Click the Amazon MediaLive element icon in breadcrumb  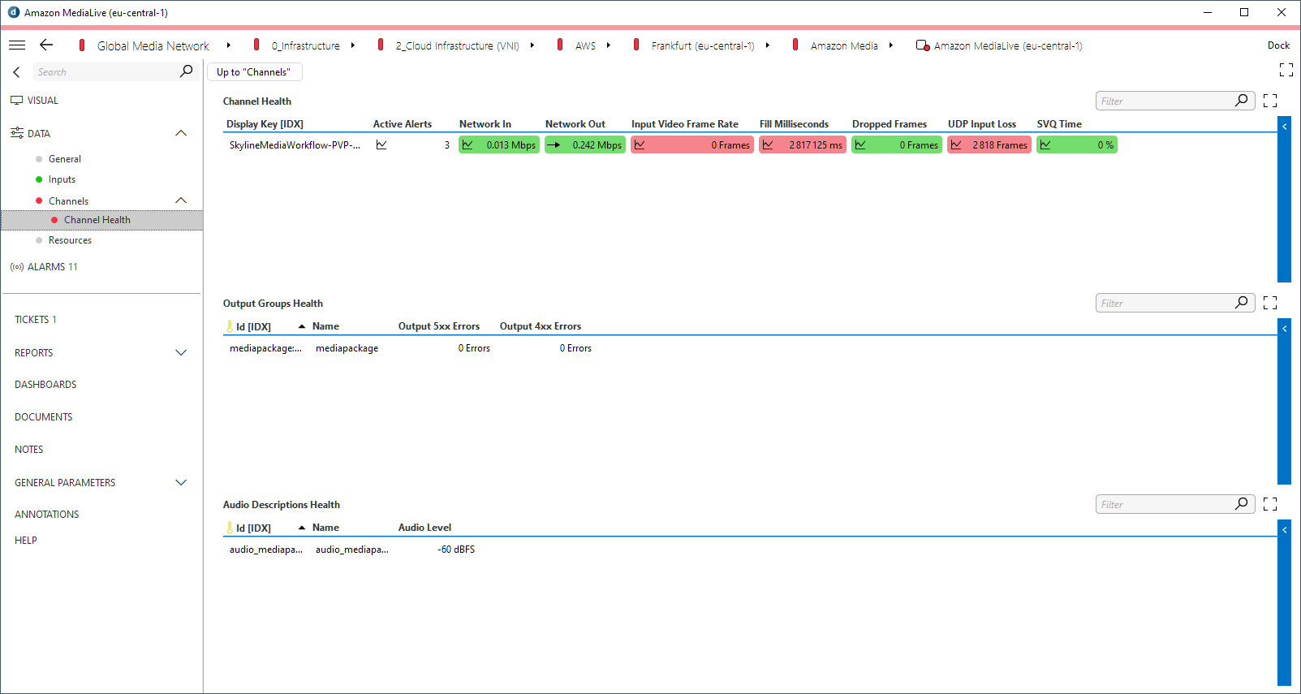coord(922,45)
